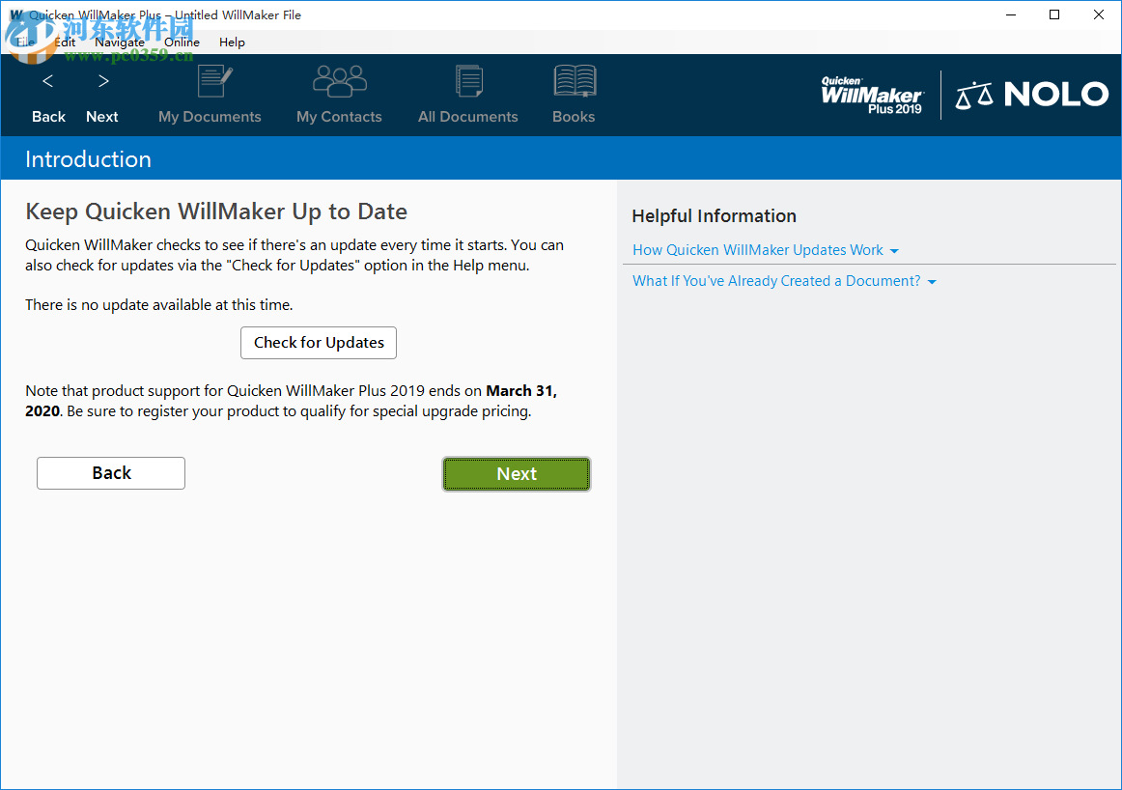Screen dimensions: 1122x790
Task: Open My Contacts from the toolbar
Action: coord(339,96)
